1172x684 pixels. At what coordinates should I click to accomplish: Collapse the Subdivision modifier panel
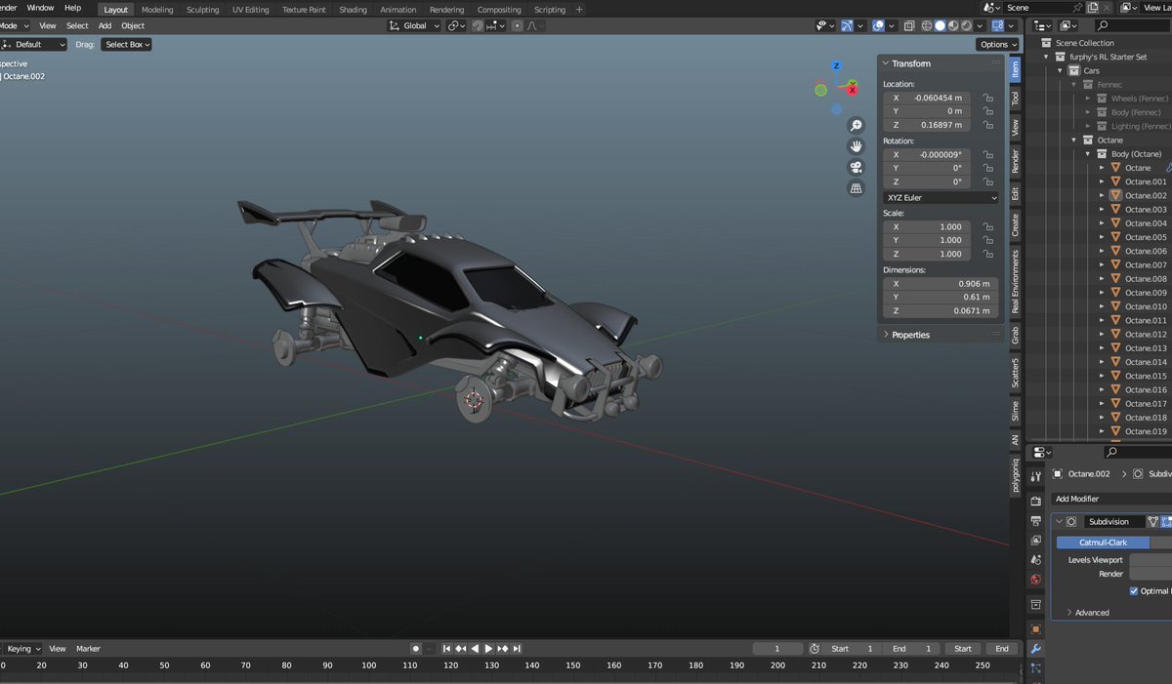coord(1059,522)
